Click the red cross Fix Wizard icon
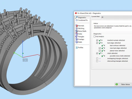 coord(76,13)
